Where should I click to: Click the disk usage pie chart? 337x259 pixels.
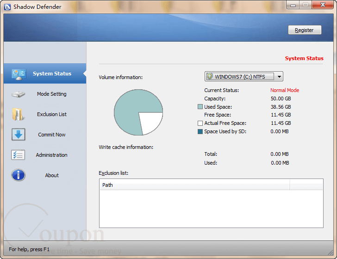coord(138,112)
